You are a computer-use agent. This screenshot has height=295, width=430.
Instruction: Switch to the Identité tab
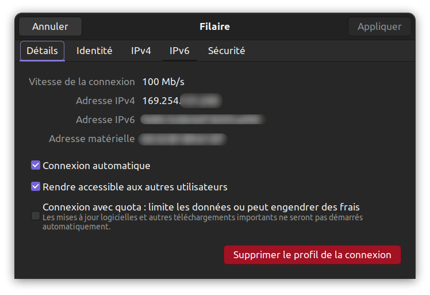coord(94,51)
